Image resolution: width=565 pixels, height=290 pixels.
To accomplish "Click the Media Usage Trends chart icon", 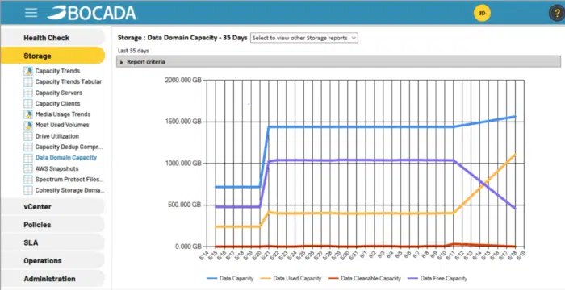I will coord(28,114).
